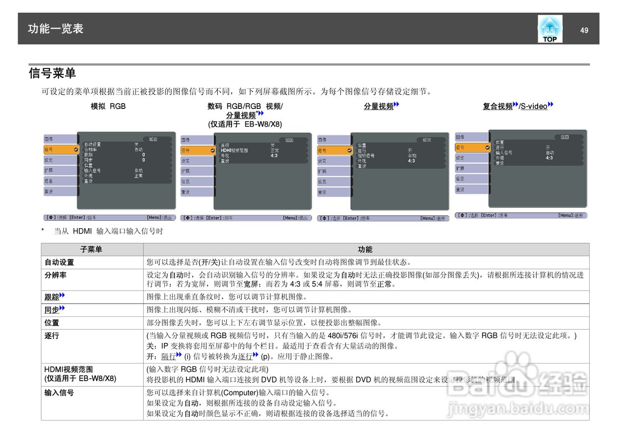The width and height of the screenshot is (628, 444).
Task: Click the 分辨率 table row label
Action: click(x=55, y=275)
